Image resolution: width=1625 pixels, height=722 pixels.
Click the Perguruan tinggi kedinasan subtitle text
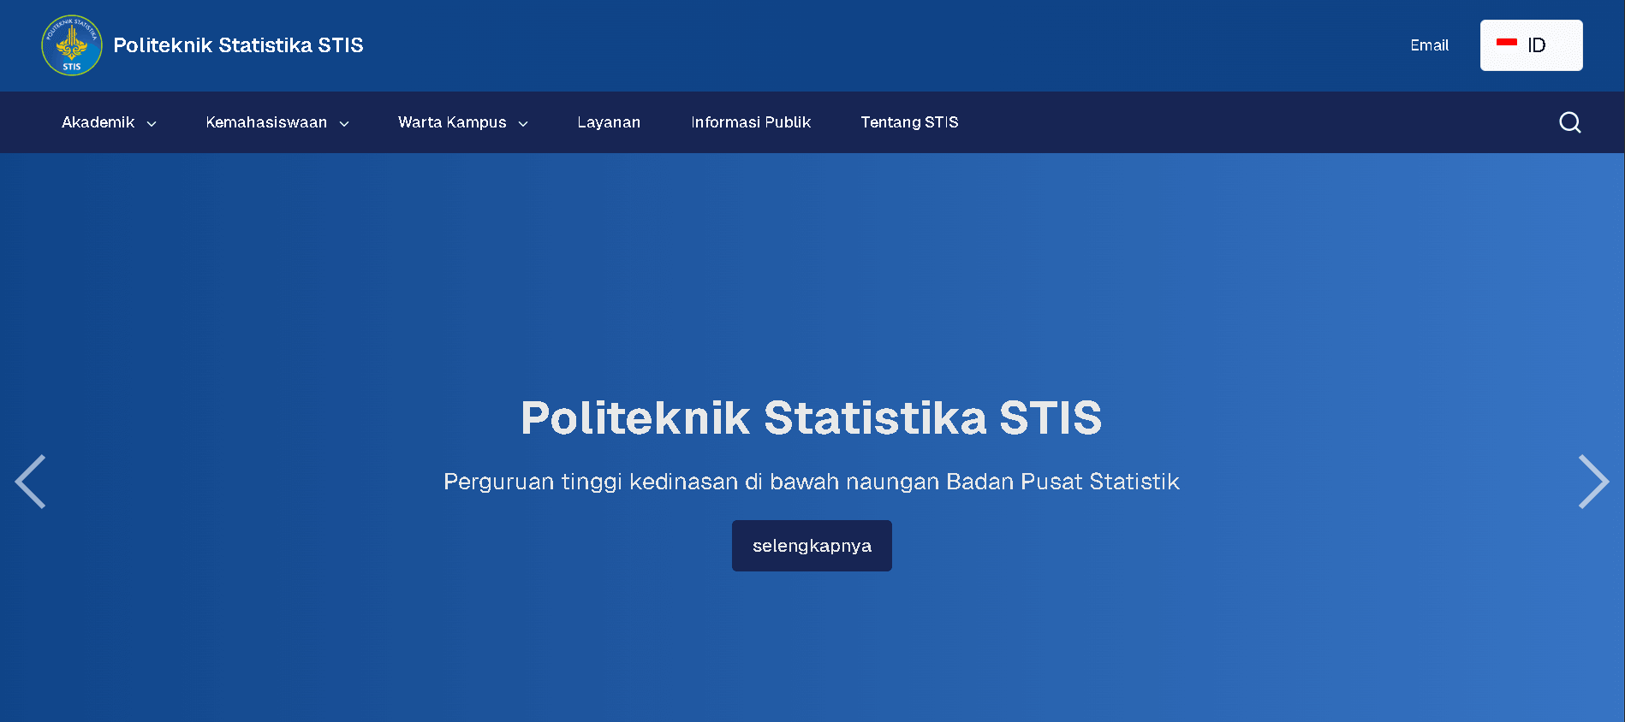(811, 482)
